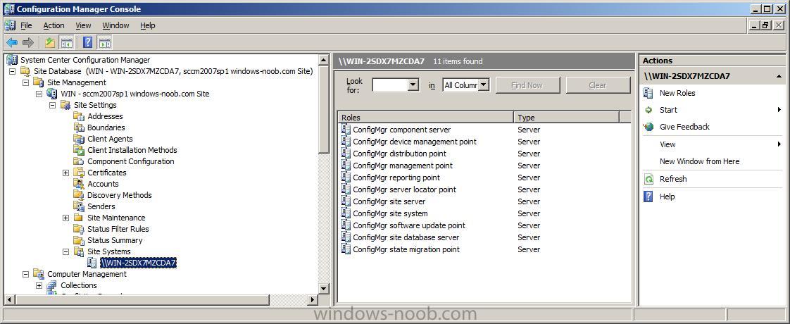This screenshot has height=324, width=790.
Task: Collapse the Site Management tree node
Action: tap(25, 82)
